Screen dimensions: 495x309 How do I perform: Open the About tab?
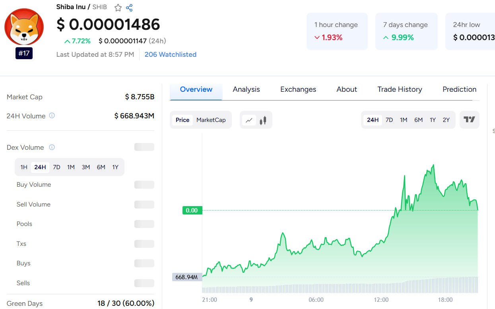pos(347,89)
